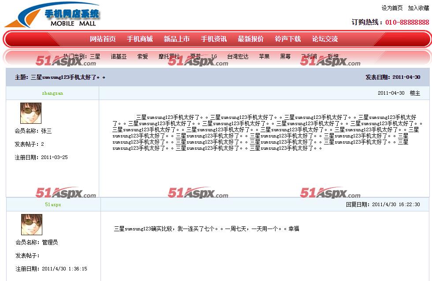Open 手机资讯 navigation item
Image resolution: width=432 pixels, height=281 pixels.
point(214,39)
